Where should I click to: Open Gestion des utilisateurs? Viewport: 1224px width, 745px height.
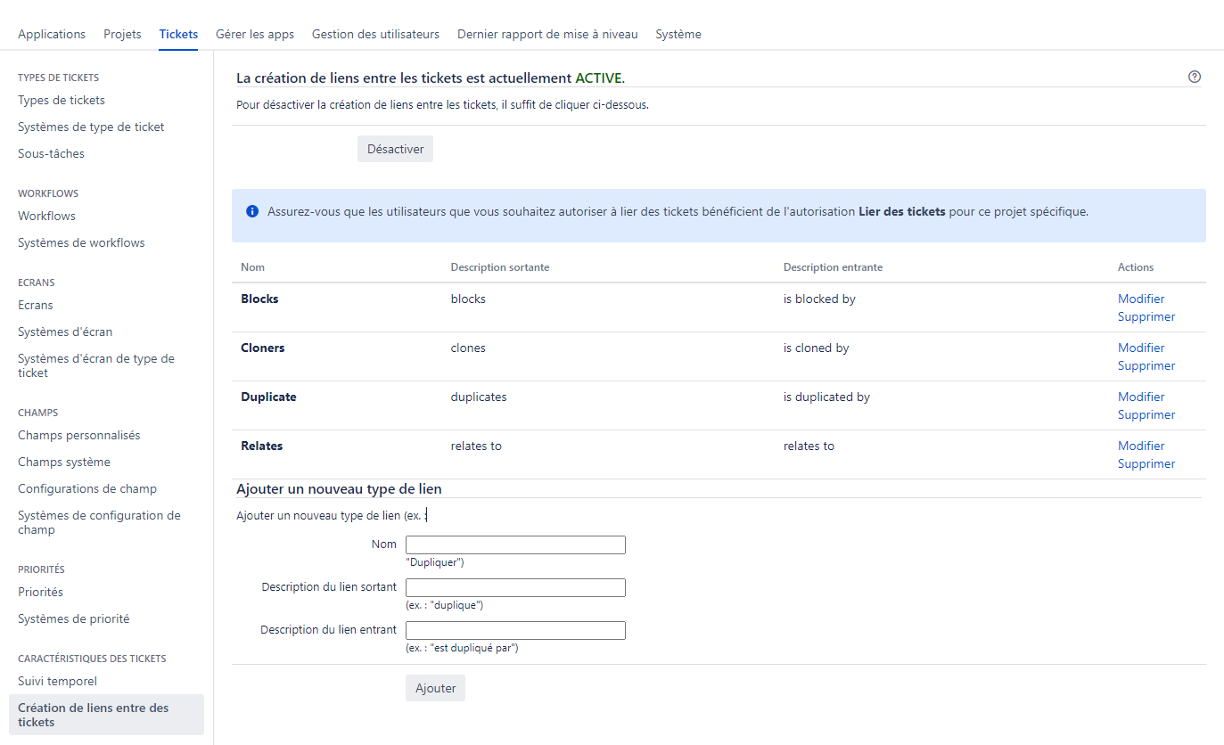374,34
